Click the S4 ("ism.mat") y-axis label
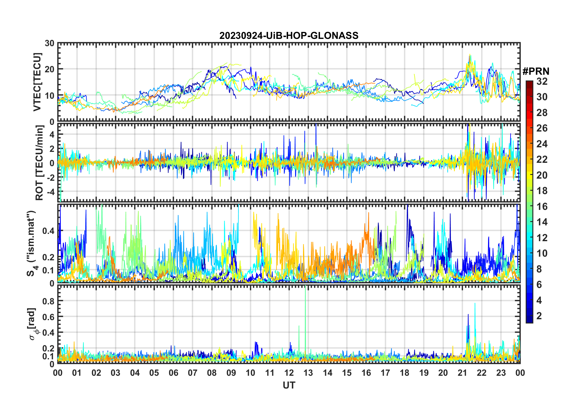The height and width of the screenshot is (404, 578). [x=32, y=243]
